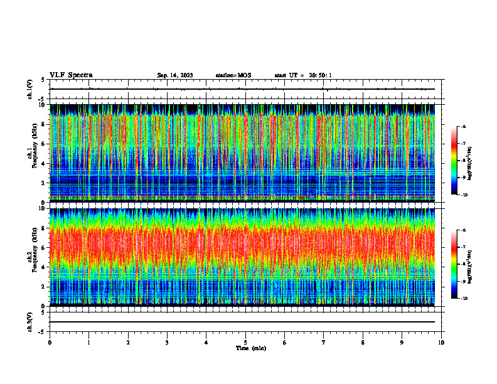
Task: Click the "-8" label on ch.1 colorbar
Action: [x=463, y=161]
